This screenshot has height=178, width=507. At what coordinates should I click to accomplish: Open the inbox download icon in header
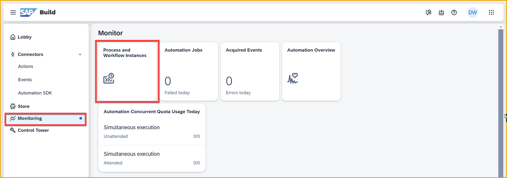tap(441, 12)
